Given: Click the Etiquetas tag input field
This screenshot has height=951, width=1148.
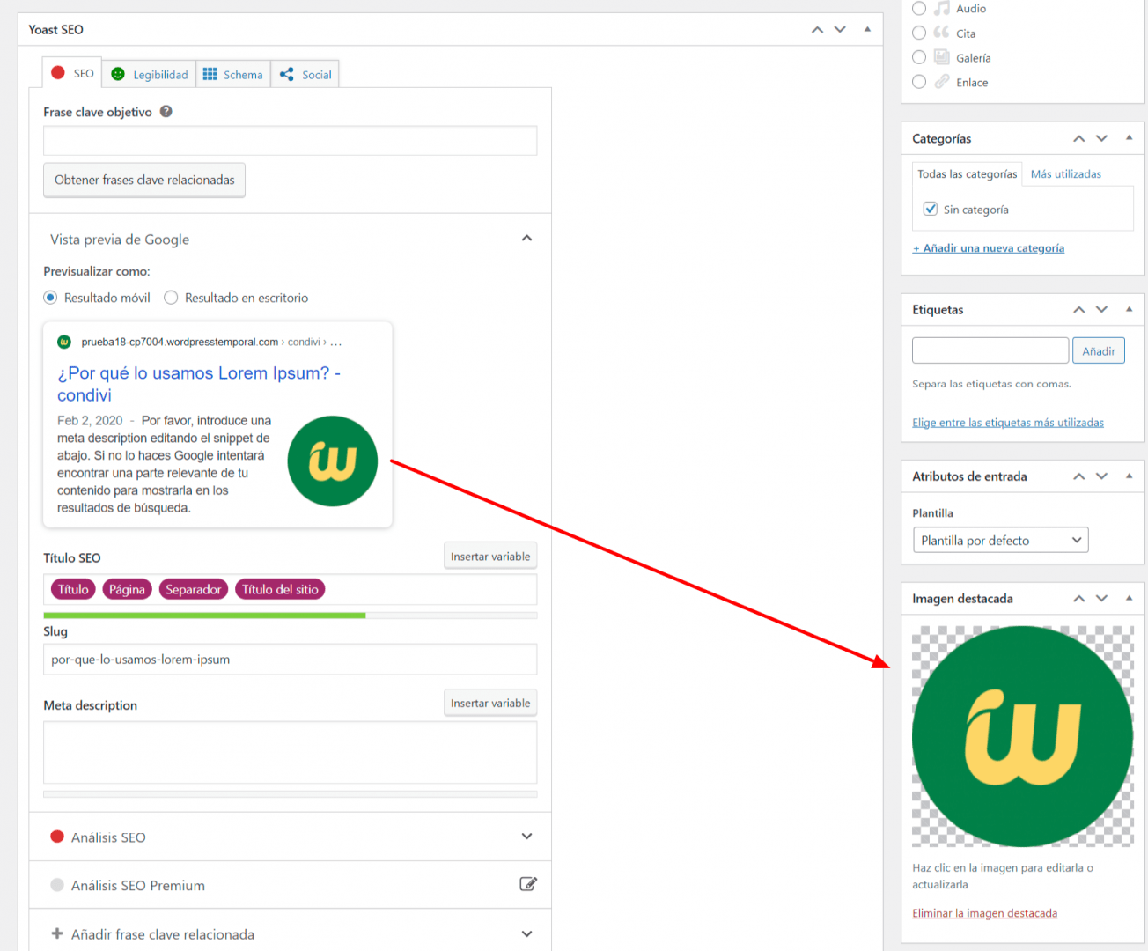Looking at the screenshot, I should (x=990, y=350).
